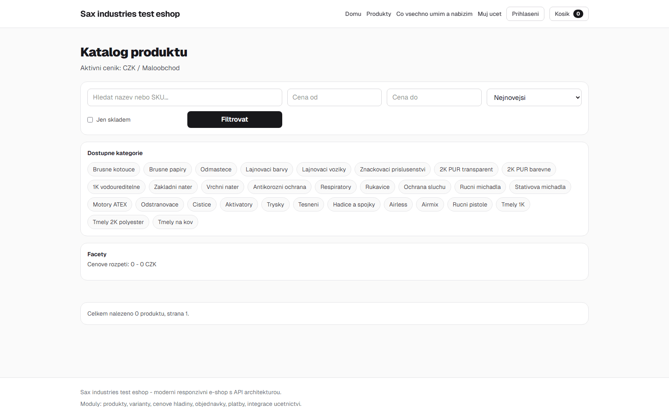The image size is (669, 418).
Task: Click the search field "Hledat nazev nebo SKU"
Action: [184, 97]
